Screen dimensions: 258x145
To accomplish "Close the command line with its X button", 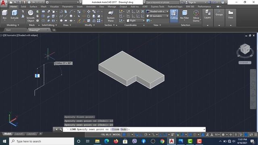I will pos(56,129).
